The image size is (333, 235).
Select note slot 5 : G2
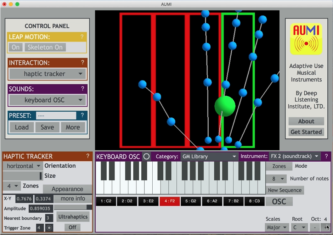coord(191,201)
